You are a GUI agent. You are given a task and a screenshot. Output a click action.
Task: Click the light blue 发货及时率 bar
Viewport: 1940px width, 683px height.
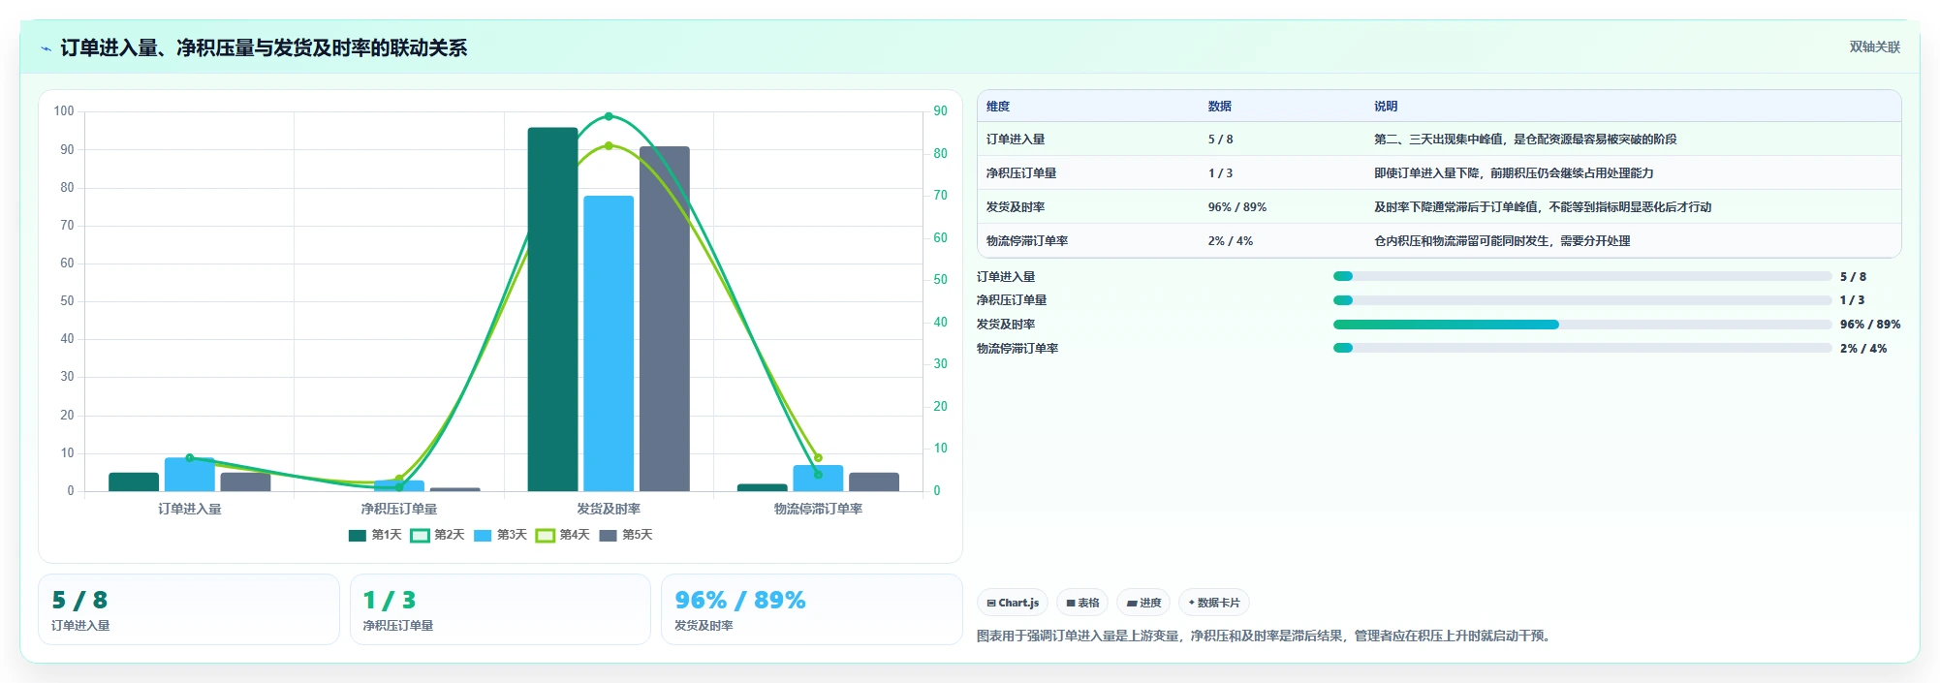coord(609,344)
